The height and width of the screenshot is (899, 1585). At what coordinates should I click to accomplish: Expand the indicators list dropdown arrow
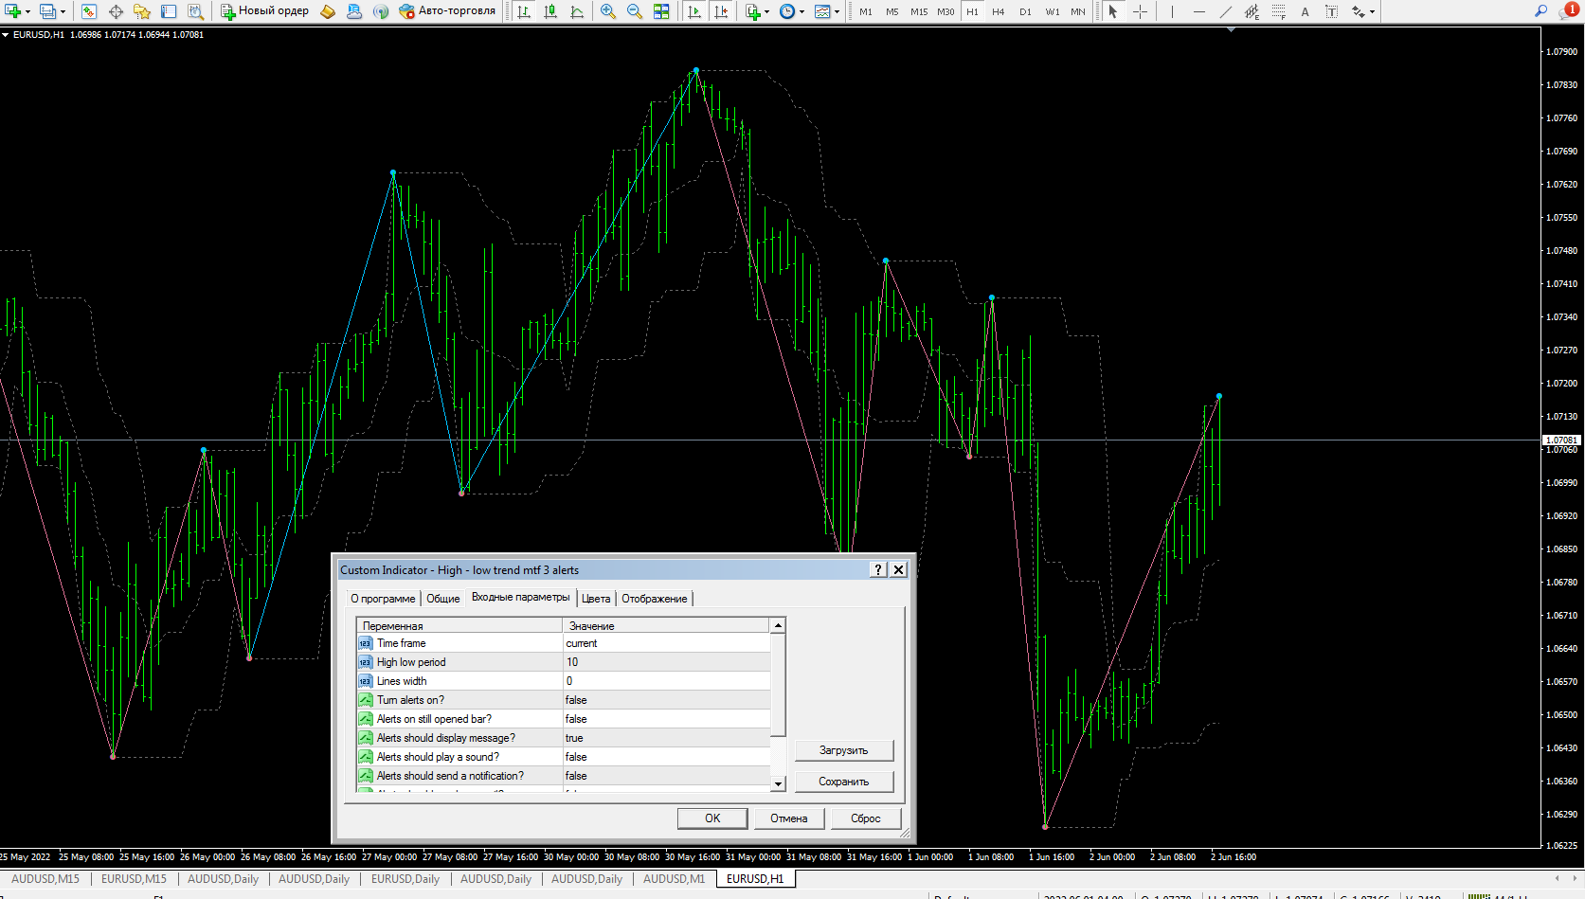coord(766,12)
